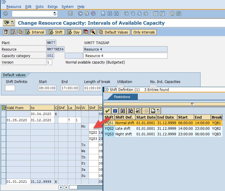Viewport: 225px width, 191px height.
Task: Click the Only intervals button
Action: (x=144, y=32)
